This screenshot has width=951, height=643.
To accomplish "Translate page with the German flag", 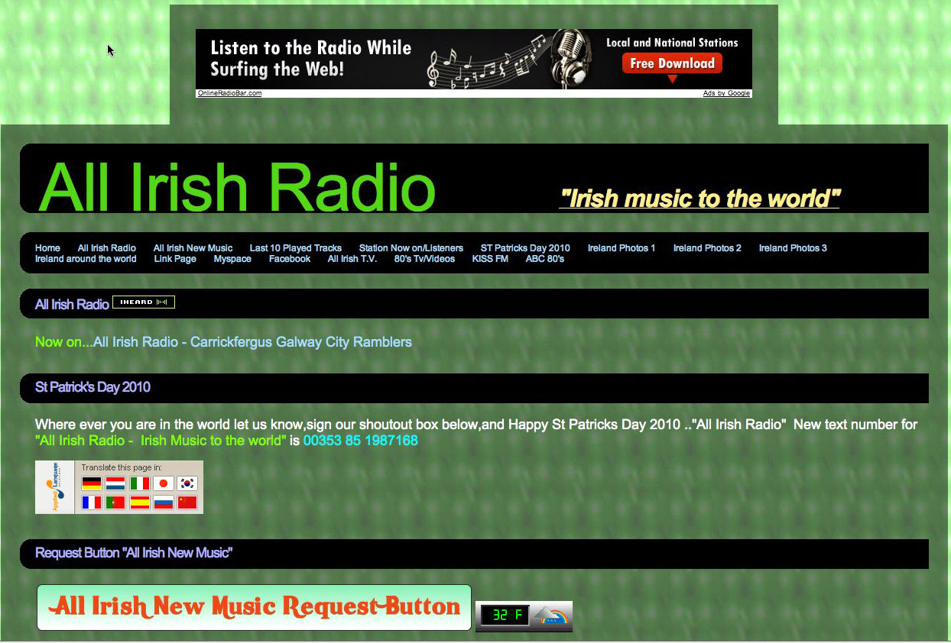I will pyautogui.click(x=92, y=483).
